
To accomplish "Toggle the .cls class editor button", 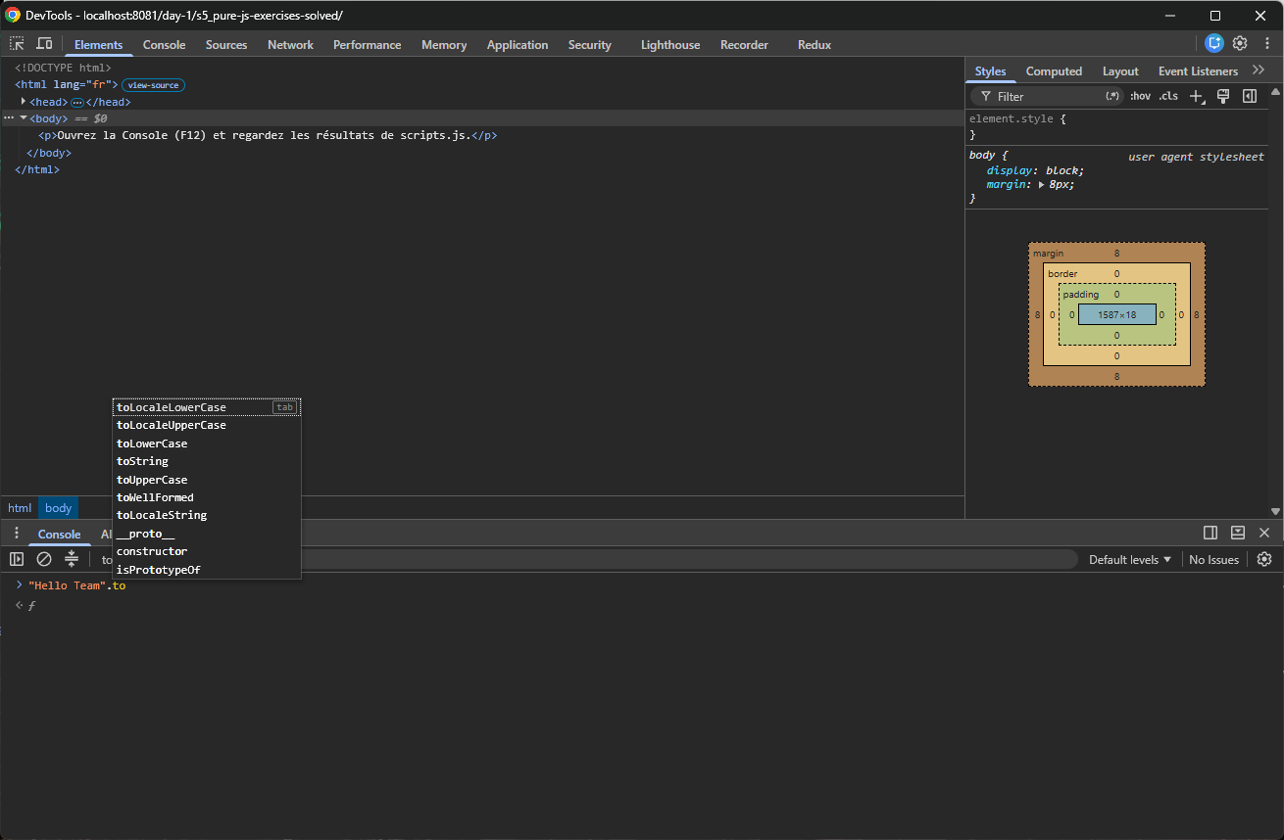I will (x=1168, y=96).
